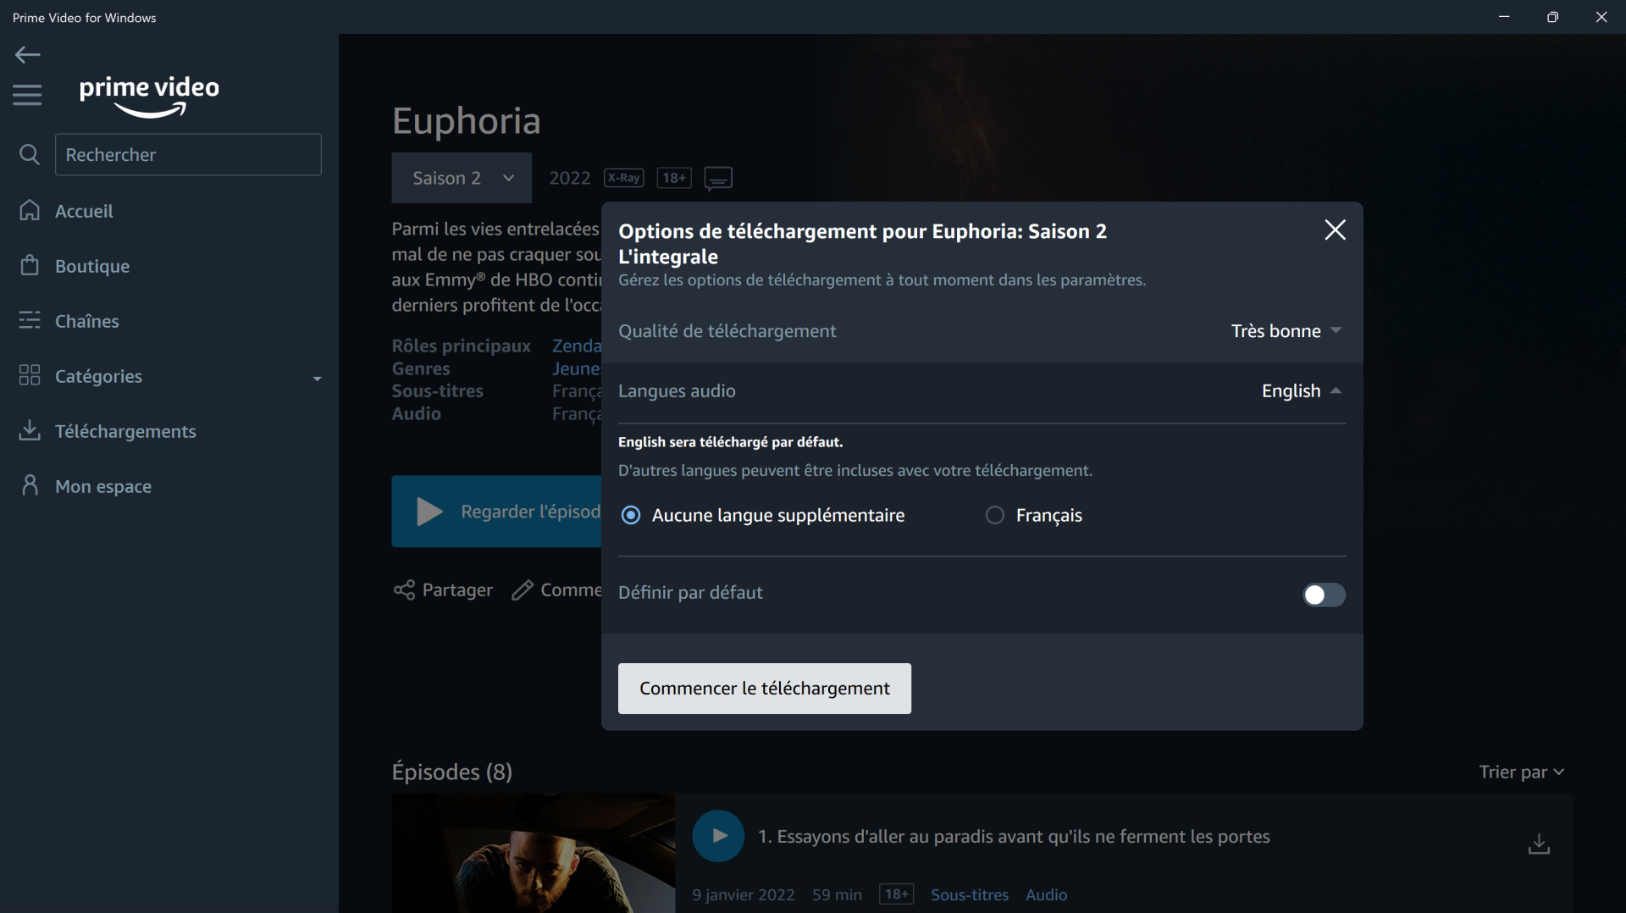
Task: Click the Jeune... genre link
Action: (x=577, y=368)
